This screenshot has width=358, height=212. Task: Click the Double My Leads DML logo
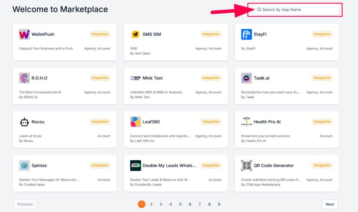point(135,166)
